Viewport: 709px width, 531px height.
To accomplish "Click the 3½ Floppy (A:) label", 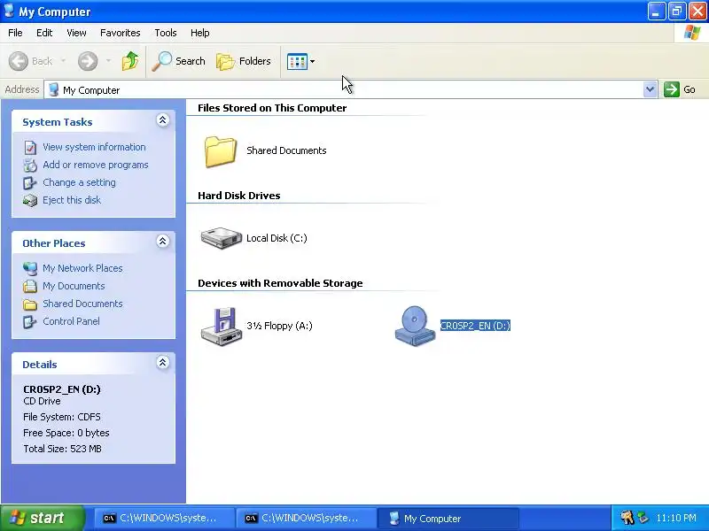I will tap(279, 326).
